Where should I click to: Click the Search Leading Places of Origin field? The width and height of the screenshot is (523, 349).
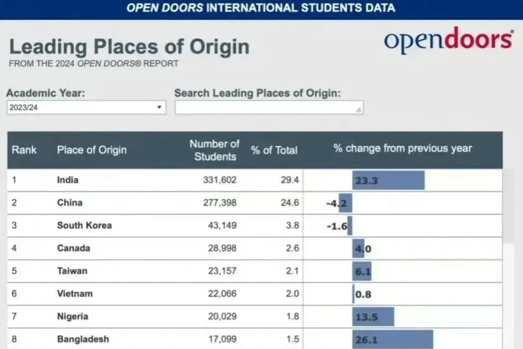click(x=268, y=107)
